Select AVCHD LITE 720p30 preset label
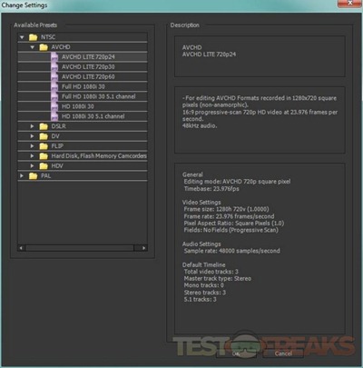Image resolution: width=363 pixels, height=368 pixels. [x=88, y=67]
